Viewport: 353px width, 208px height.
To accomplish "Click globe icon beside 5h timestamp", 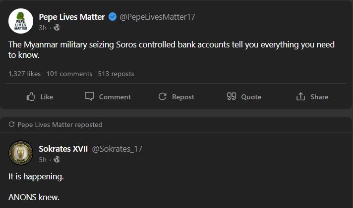I will click(56, 159).
